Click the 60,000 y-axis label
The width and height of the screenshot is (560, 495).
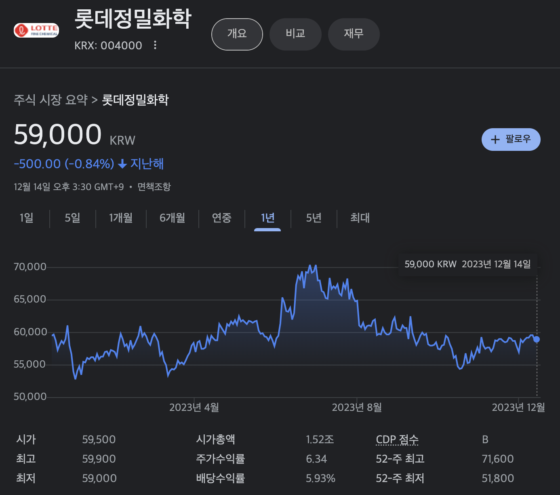click(x=30, y=332)
